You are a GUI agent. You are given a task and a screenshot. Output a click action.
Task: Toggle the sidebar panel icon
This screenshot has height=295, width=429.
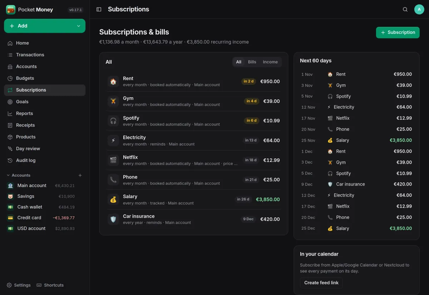(99, 9)
